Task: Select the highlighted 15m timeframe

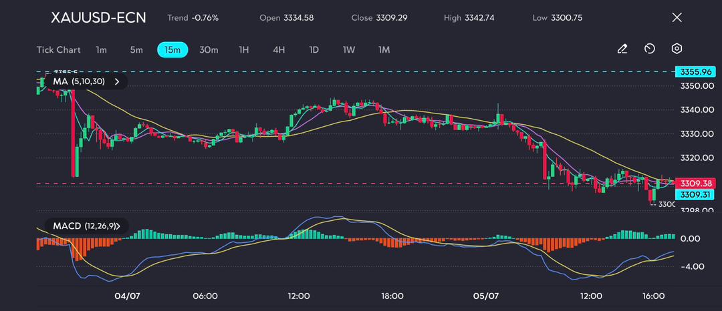Action: click(x=172, y=50)
